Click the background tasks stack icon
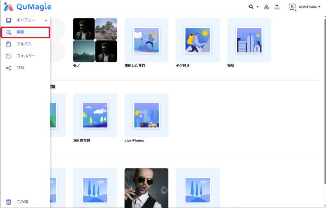The image size is (326, 208). coord(267,7)
